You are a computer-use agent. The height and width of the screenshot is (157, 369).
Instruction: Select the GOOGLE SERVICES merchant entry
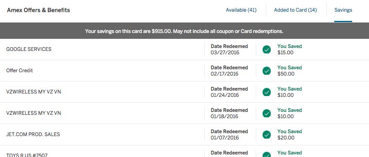[29, 49]
